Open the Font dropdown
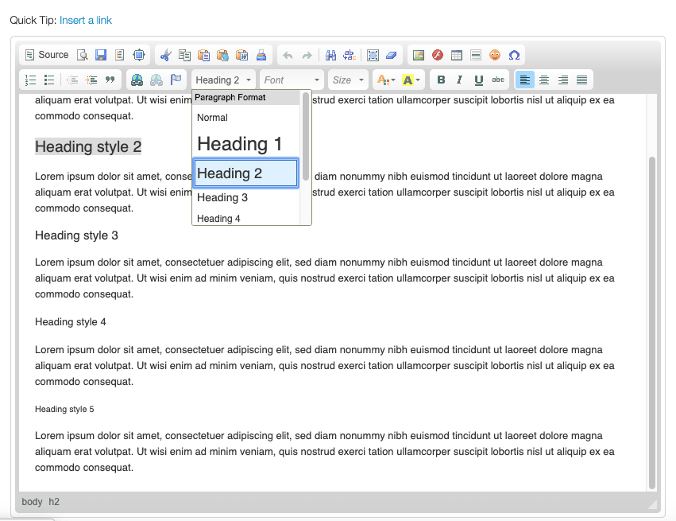The height and width of the screenshot is (521, 676). (291, 80)
